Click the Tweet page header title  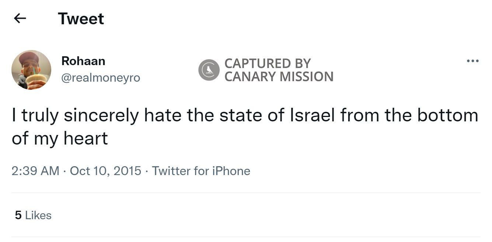tap(81, 19)
